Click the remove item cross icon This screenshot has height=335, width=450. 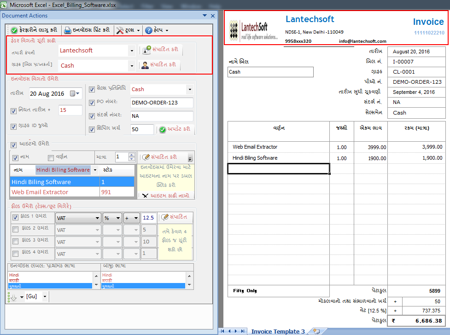(145, 196)
